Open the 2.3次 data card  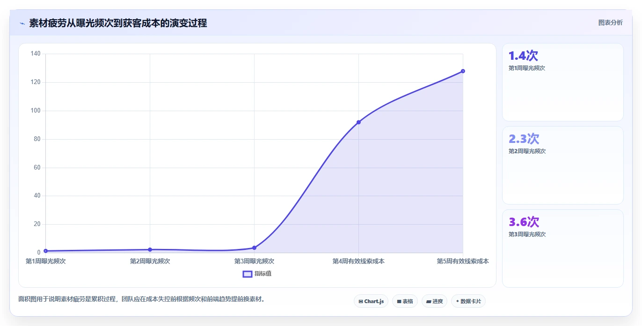click(x=562, y=165)
